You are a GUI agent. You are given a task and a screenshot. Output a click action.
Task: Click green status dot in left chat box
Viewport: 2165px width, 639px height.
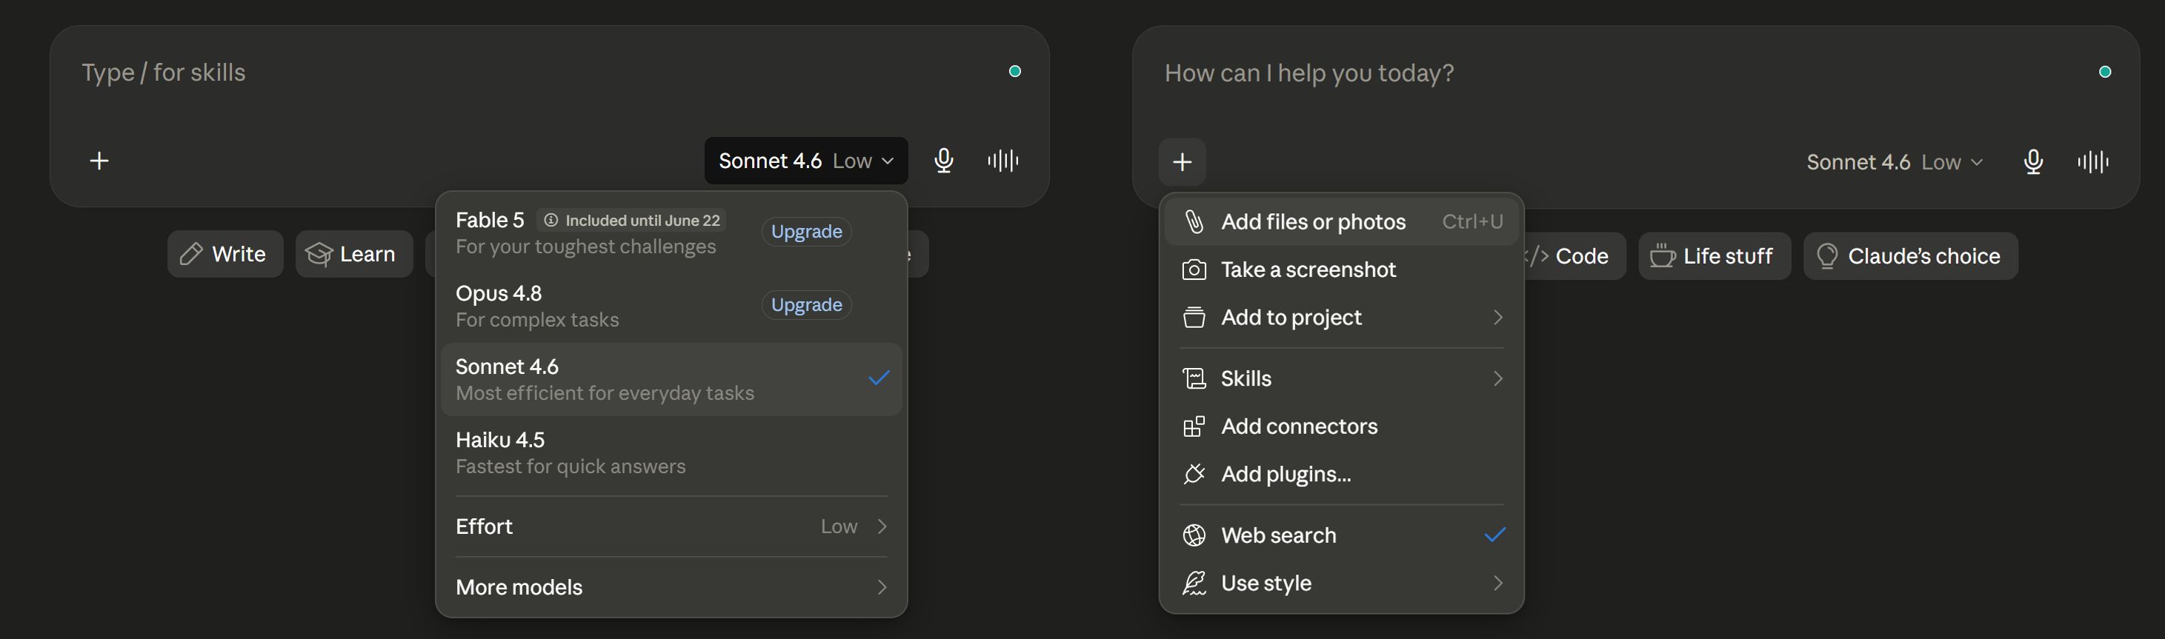(1014, 71)
